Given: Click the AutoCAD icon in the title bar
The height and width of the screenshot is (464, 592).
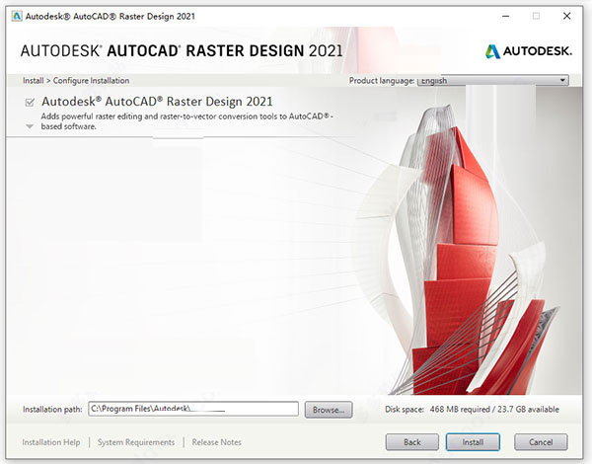Looking at the screenshot, I should pyautogui.click(x=17, y=16).
